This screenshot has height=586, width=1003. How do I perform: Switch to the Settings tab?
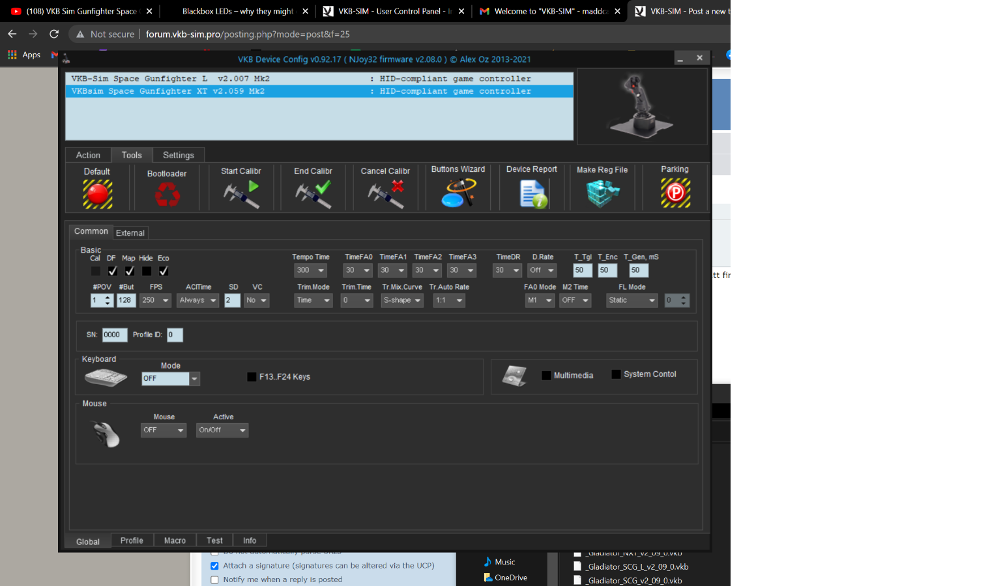tap(179, 155)
